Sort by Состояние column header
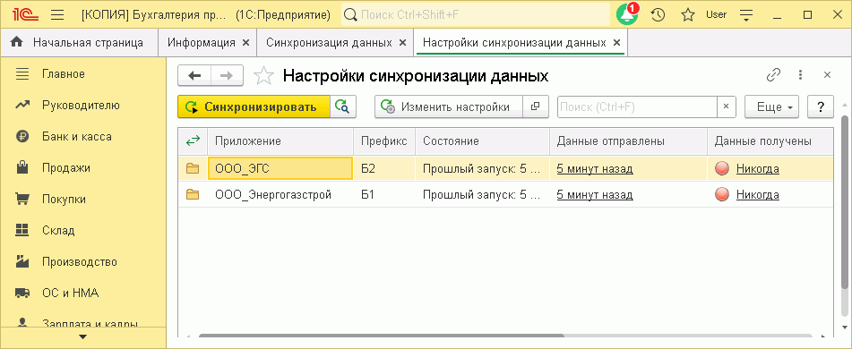 [483, 141]
